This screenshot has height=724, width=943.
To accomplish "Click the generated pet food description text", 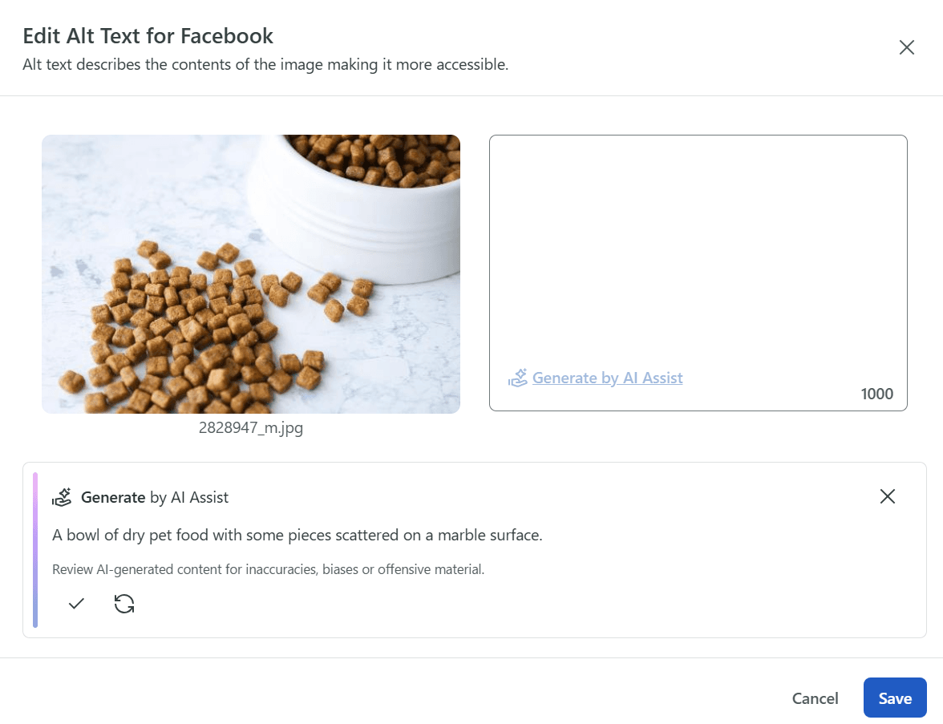I will point(297,535).
